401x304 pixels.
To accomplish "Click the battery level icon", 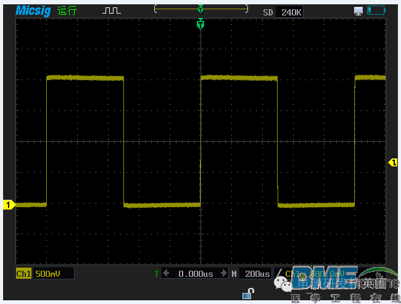I will click(x=376, y=10).
